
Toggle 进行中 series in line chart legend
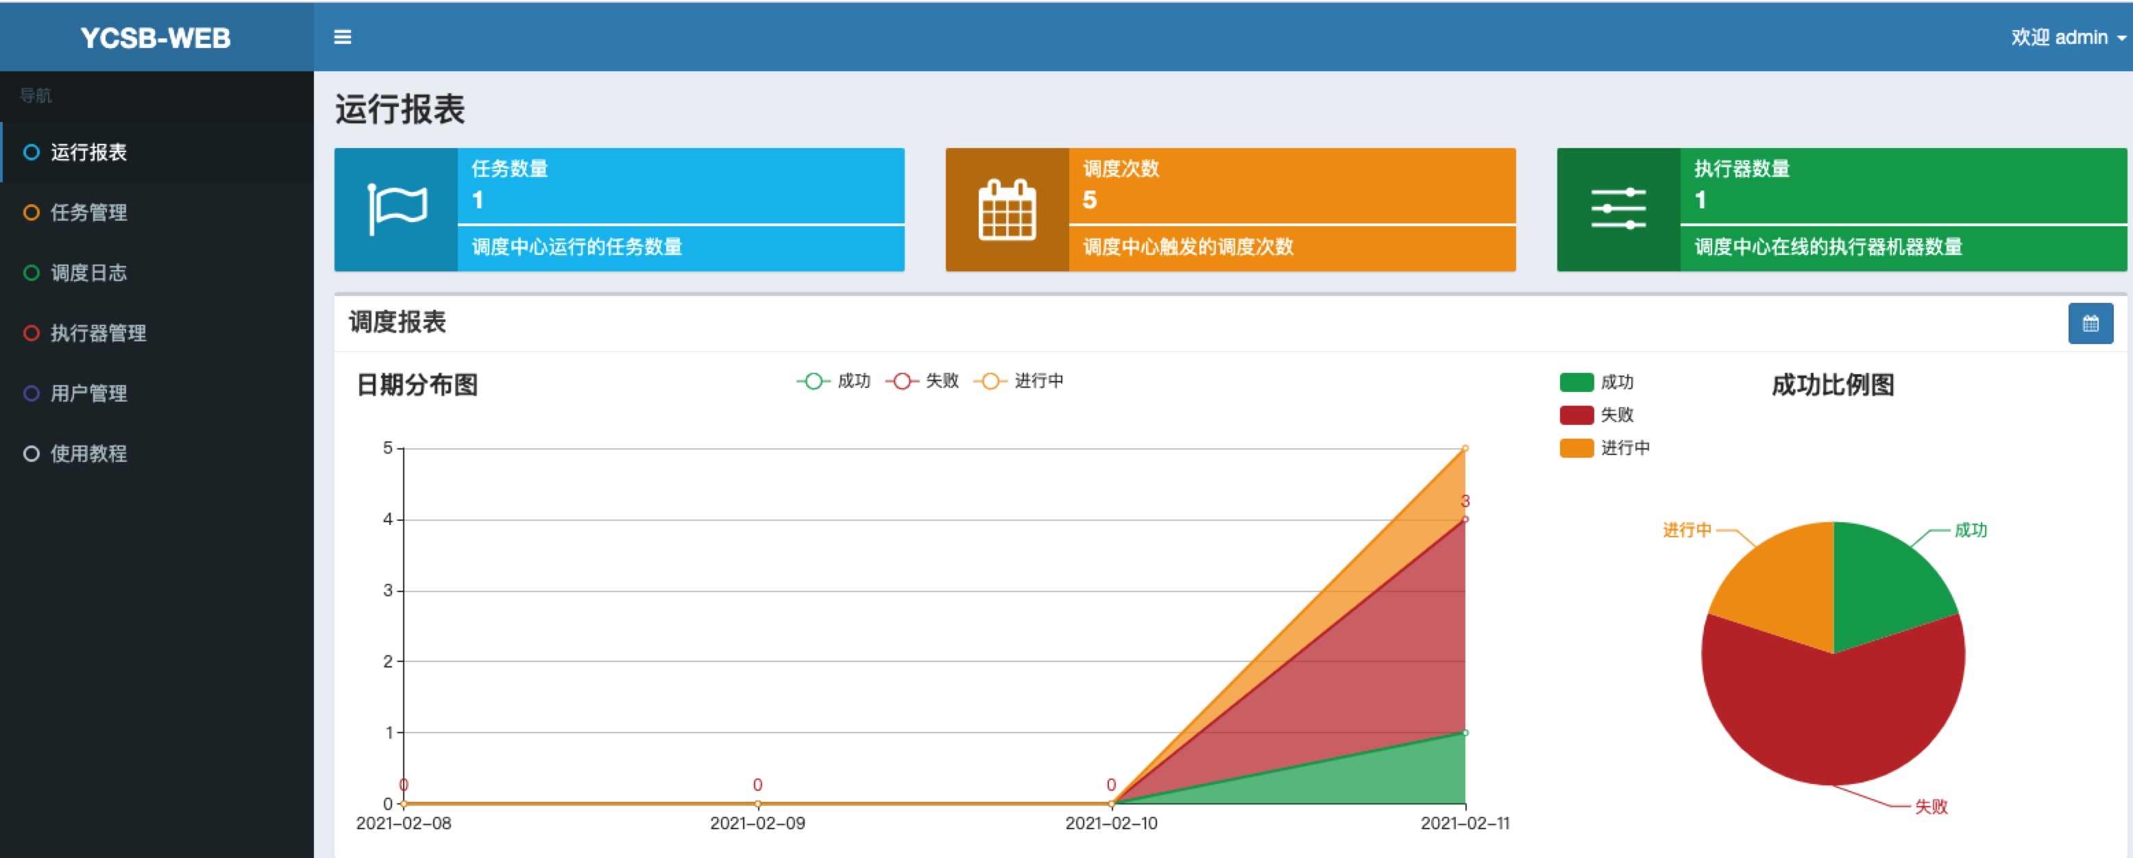coord(1019,381)
